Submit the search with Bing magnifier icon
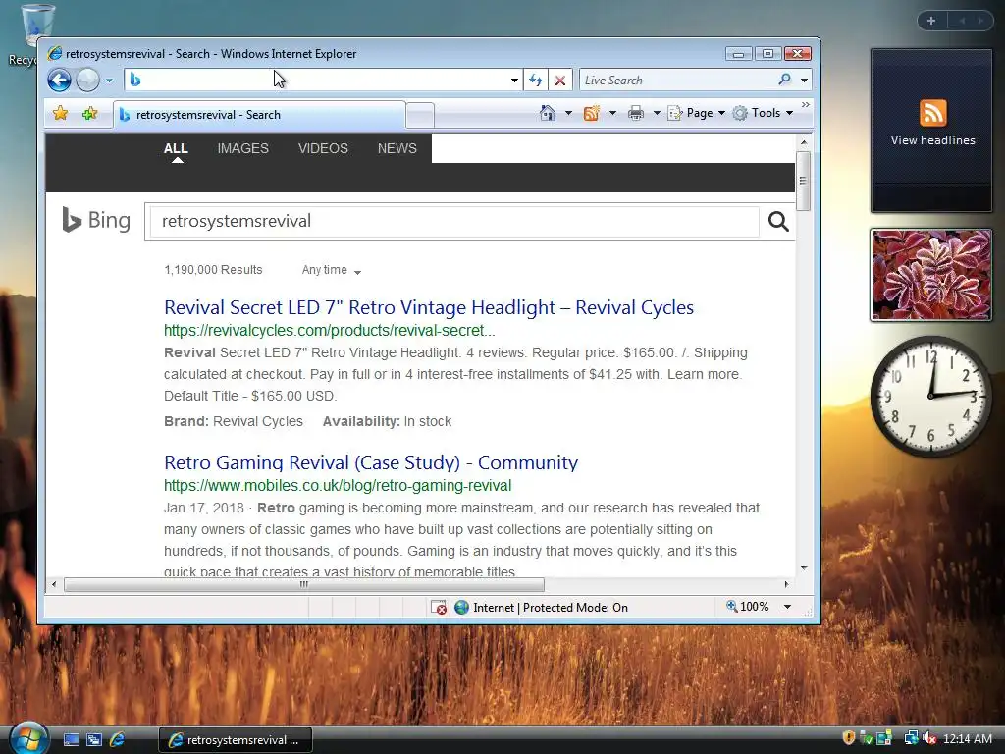 click(778, 221)
